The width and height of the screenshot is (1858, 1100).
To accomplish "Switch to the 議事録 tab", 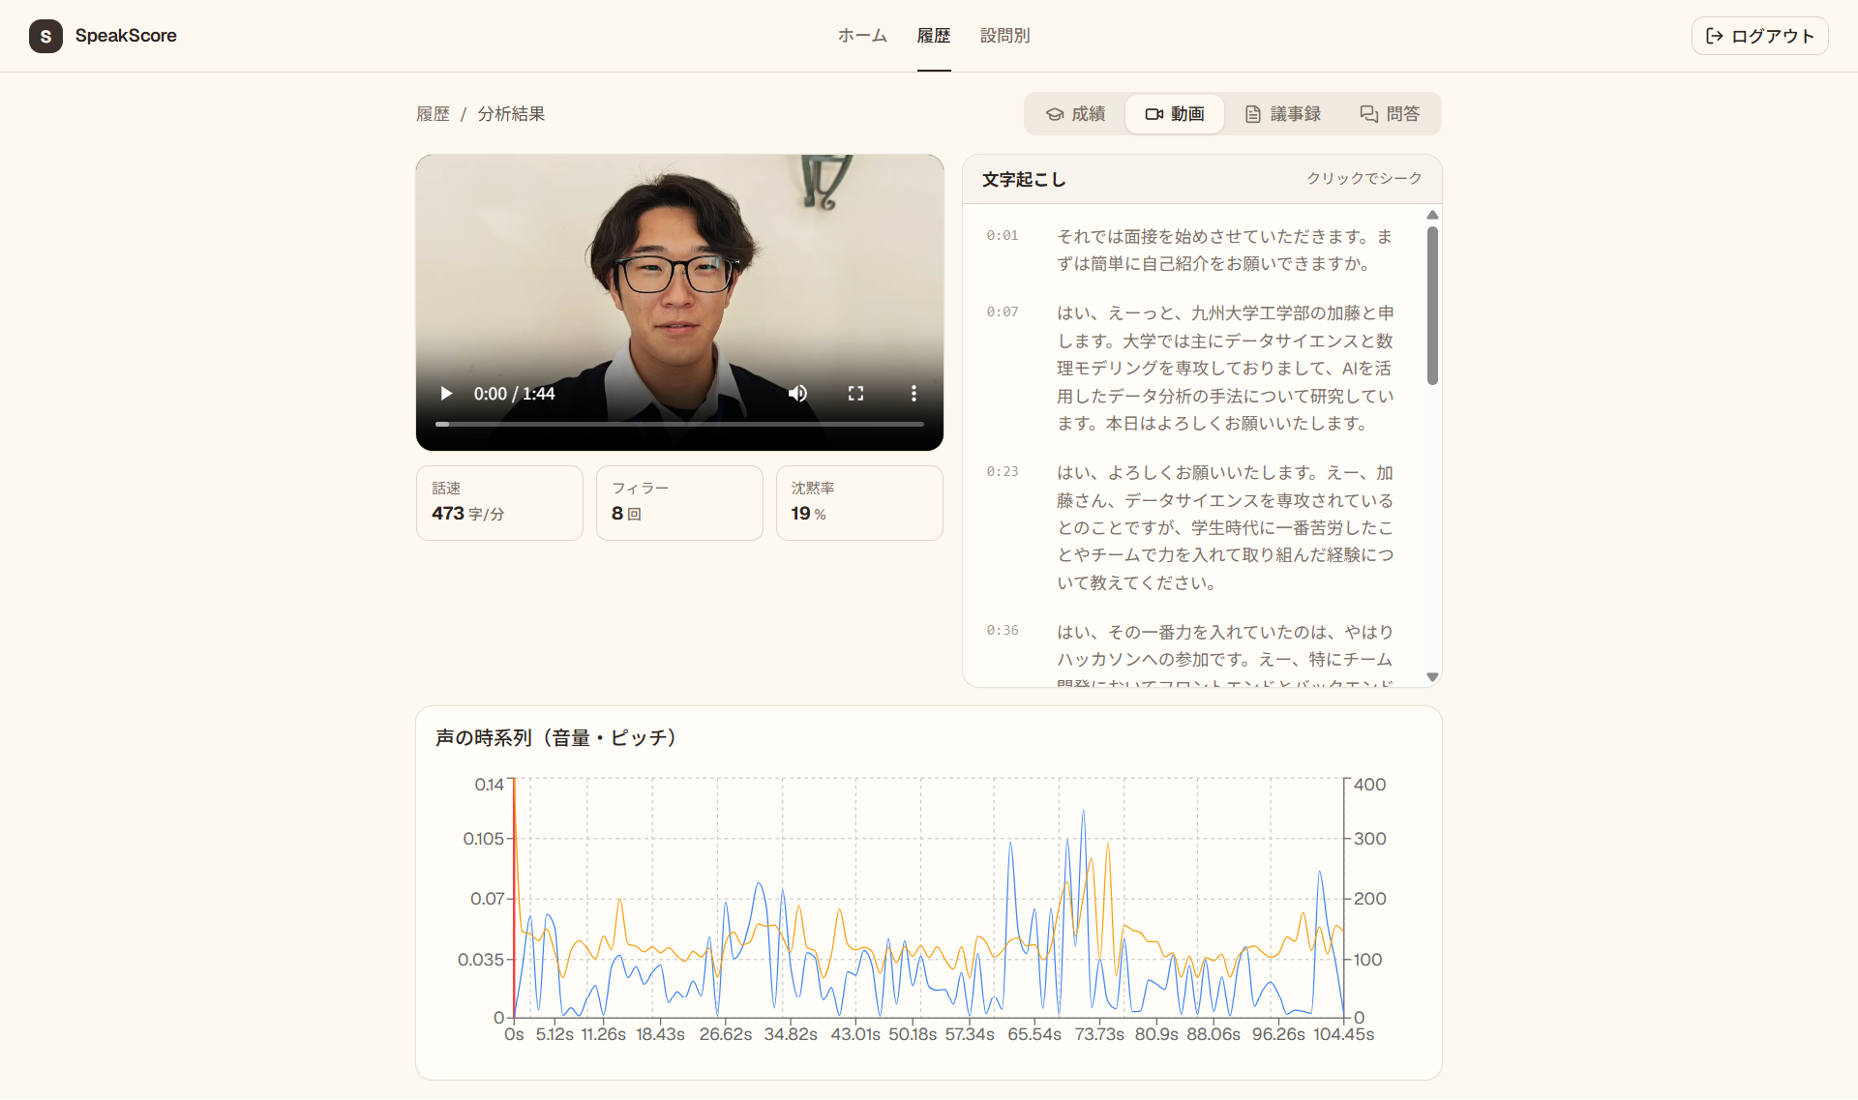I will coord(1282,114).
